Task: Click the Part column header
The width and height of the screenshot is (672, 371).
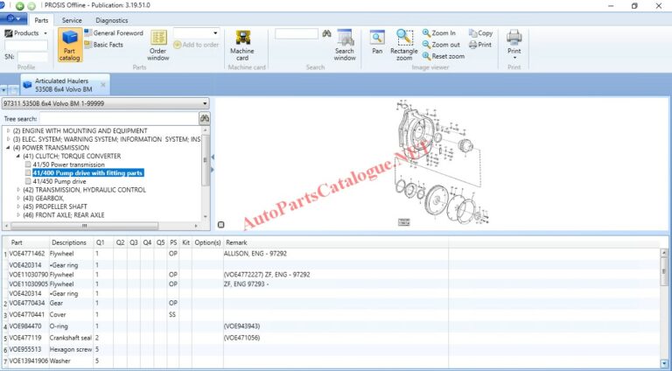Action: (x=17, y=242)
